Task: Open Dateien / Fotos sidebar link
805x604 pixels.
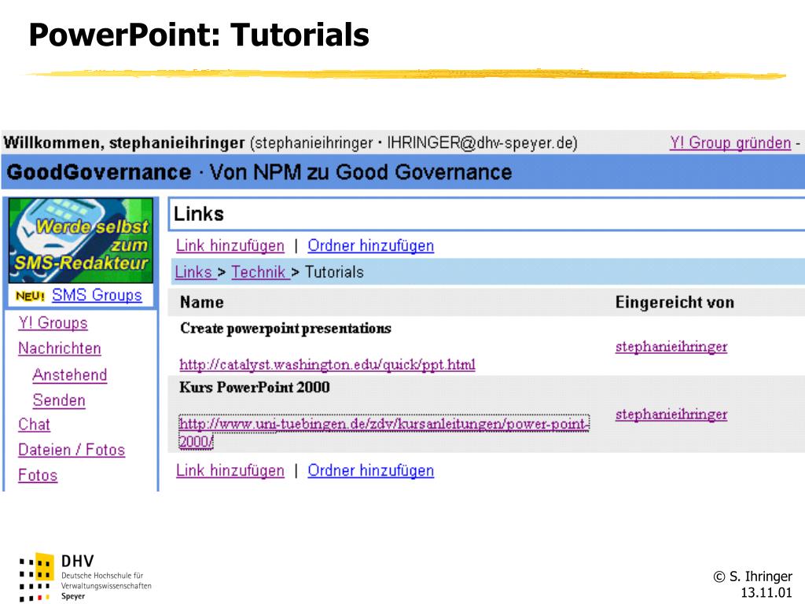Action: click(x=72, y=451)
